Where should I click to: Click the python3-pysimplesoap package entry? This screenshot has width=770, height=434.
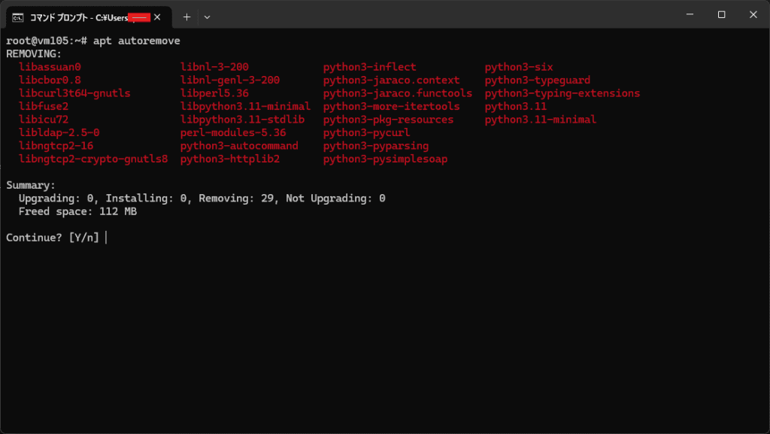tap(385, 159)
